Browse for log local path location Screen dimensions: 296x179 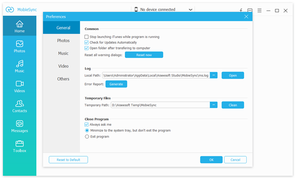(x=214, y=75)
